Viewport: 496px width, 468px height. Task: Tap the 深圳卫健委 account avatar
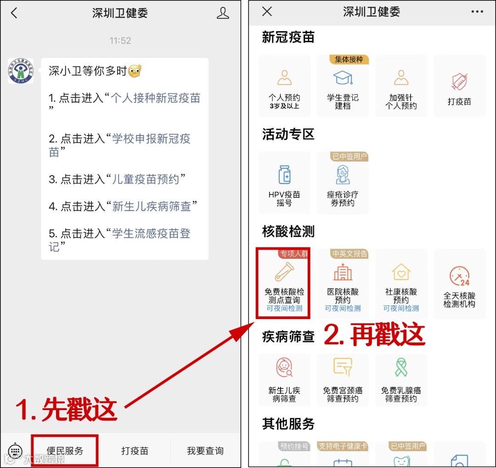(x=21, y=71)
